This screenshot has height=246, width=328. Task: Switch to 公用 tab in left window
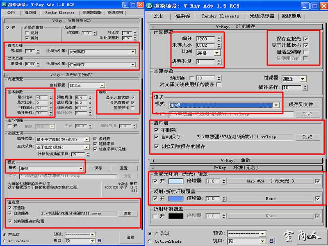pyautogui.click(x=11, y=13)
